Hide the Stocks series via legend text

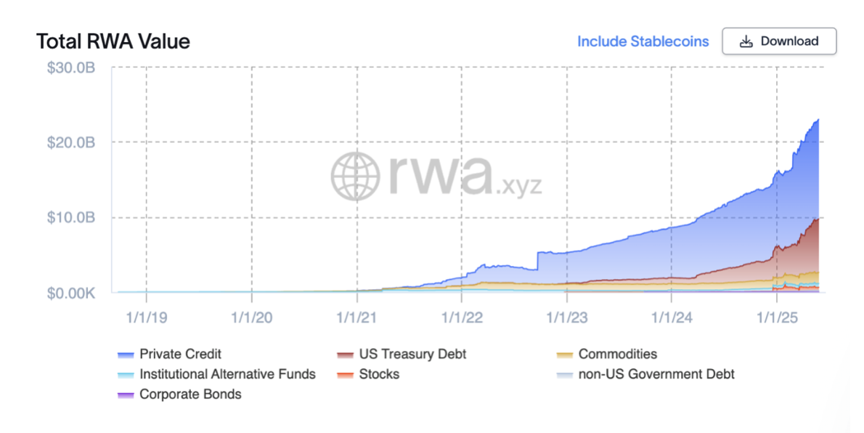pos(379,374)
